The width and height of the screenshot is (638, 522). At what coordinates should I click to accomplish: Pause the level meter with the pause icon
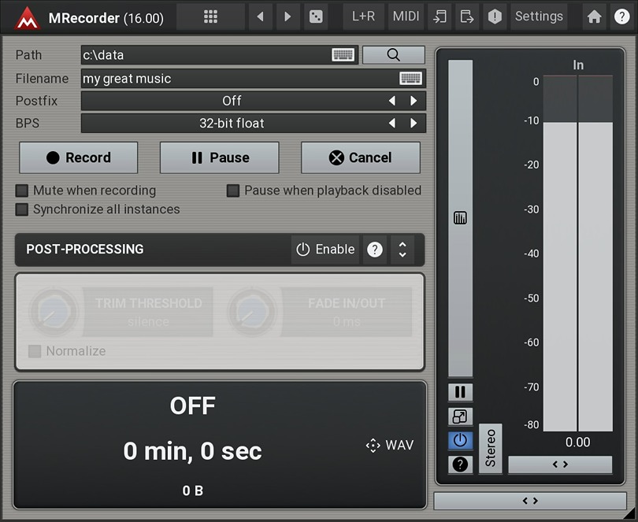tap(460, 391)
